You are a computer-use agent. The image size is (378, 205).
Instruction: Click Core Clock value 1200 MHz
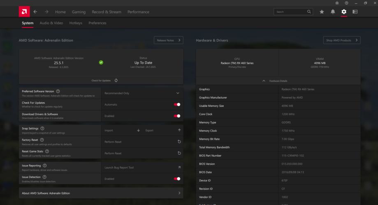[x=288, y=114]
